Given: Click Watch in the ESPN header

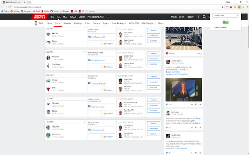Looking at the screenshot, I should (174, 17).
